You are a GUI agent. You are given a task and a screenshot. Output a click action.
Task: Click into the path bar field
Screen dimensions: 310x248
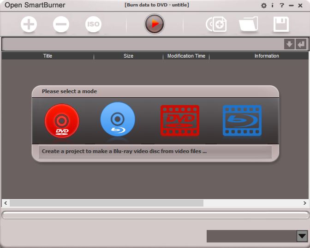point(143,44)
